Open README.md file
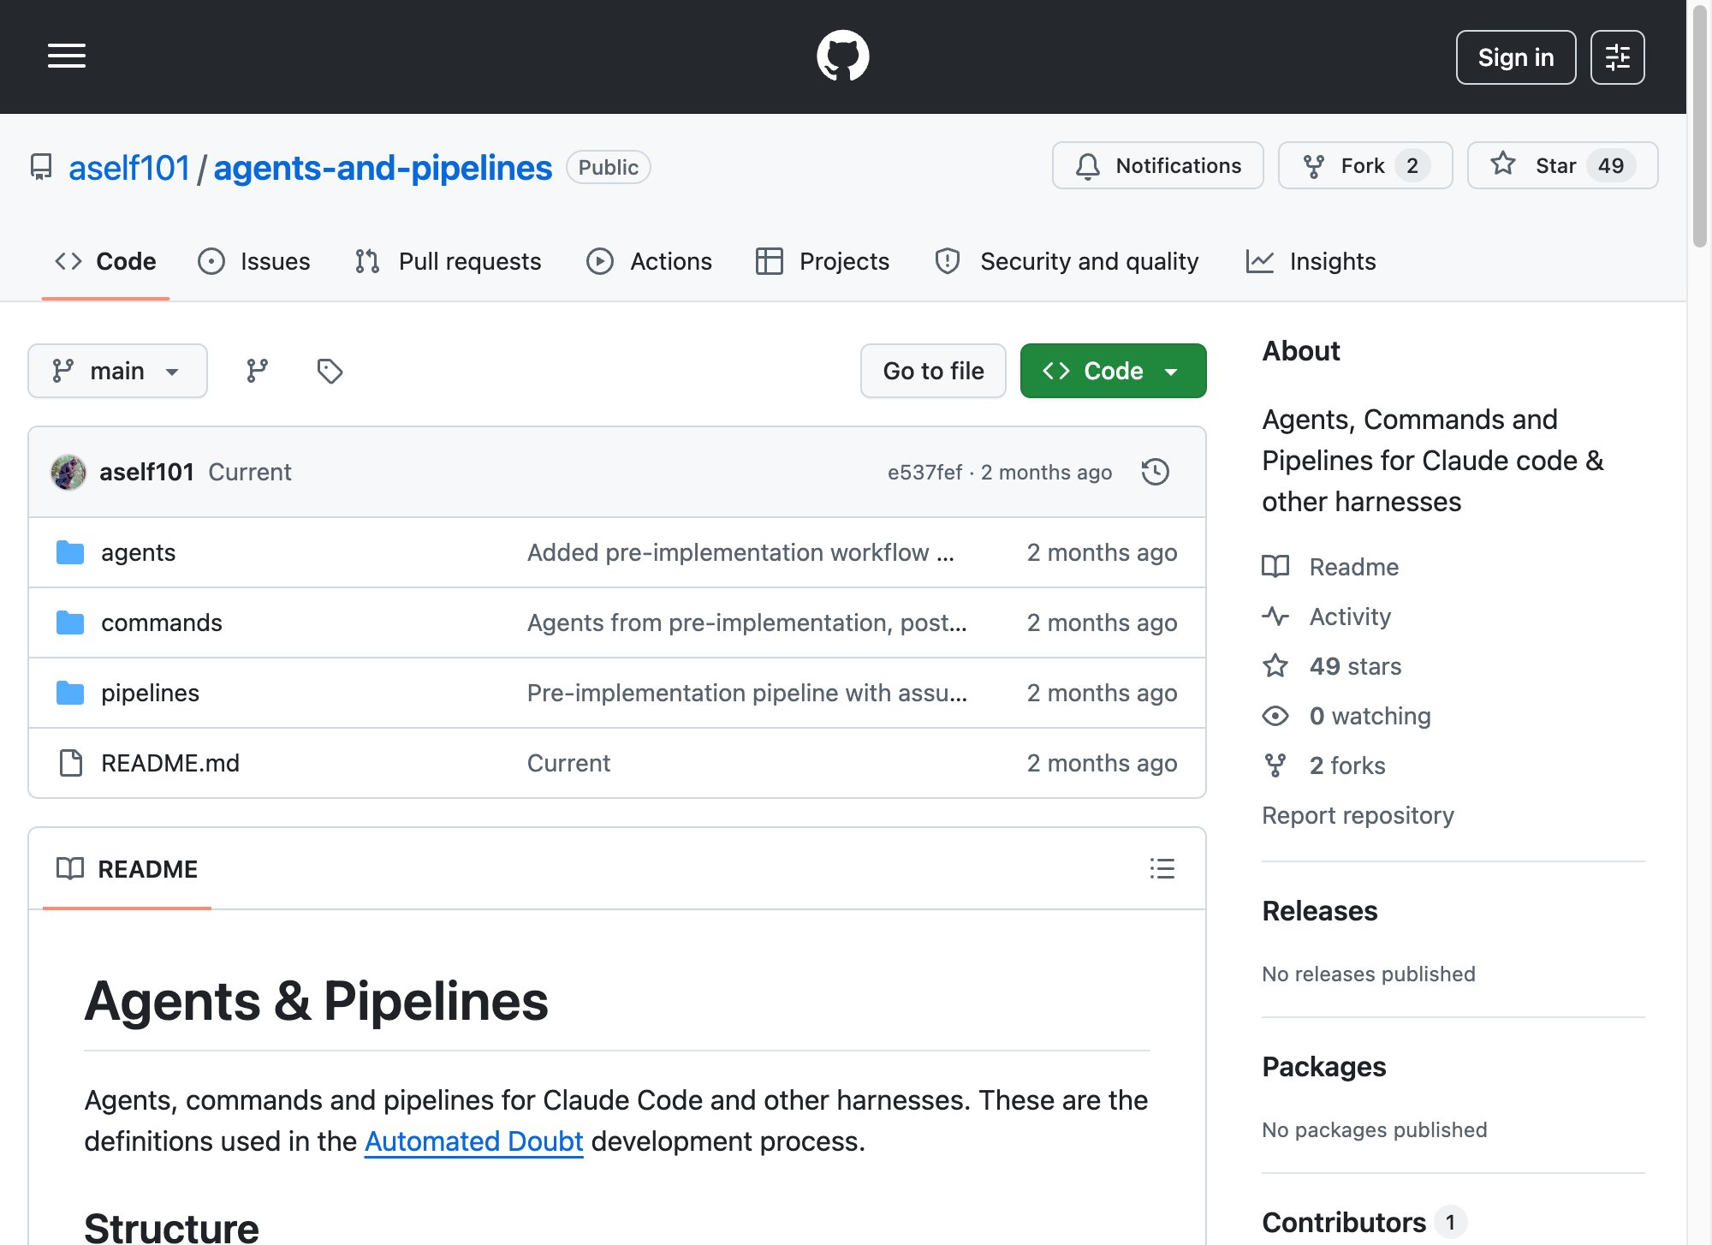This screenshot has height=1245, width=1712. click(x=170, y=763)
